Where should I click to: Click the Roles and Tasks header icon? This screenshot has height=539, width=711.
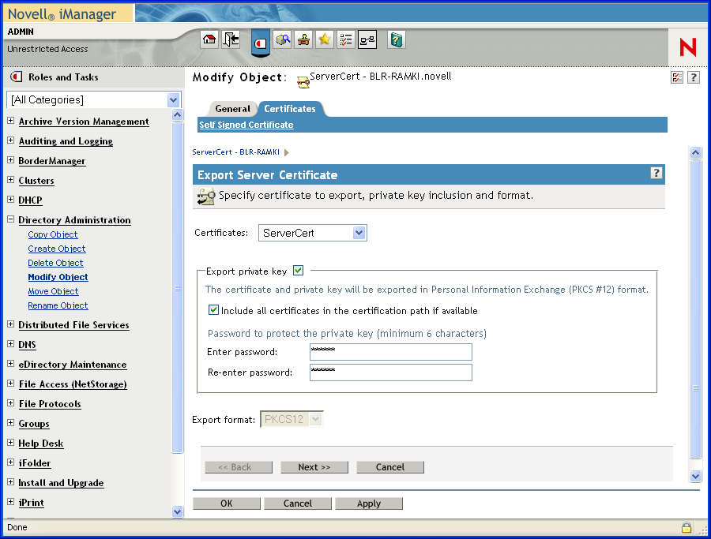(x=17, y=77)
